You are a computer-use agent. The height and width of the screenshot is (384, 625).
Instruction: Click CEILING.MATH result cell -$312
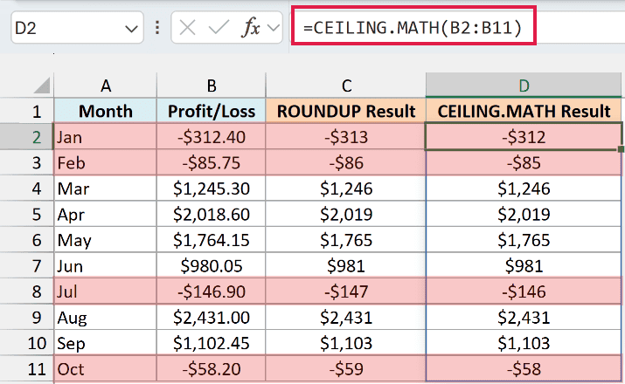click(x=524, y=137)
